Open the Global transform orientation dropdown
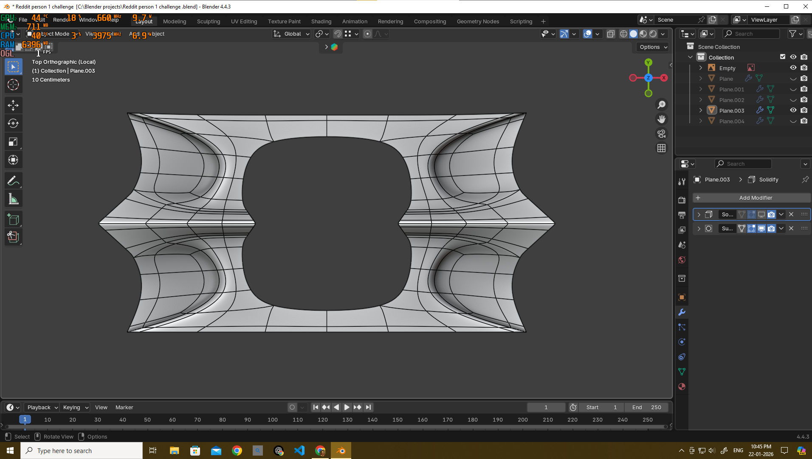Screen dimensions: 812x459 coord(291,34)
